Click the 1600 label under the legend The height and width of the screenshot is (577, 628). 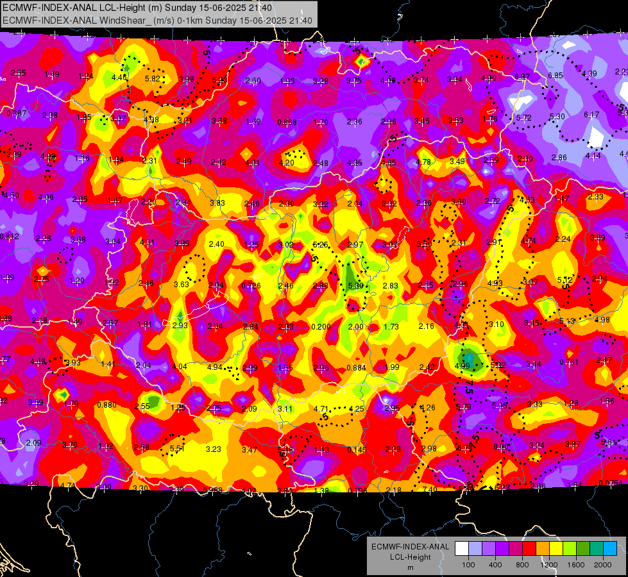coord(576,565)
